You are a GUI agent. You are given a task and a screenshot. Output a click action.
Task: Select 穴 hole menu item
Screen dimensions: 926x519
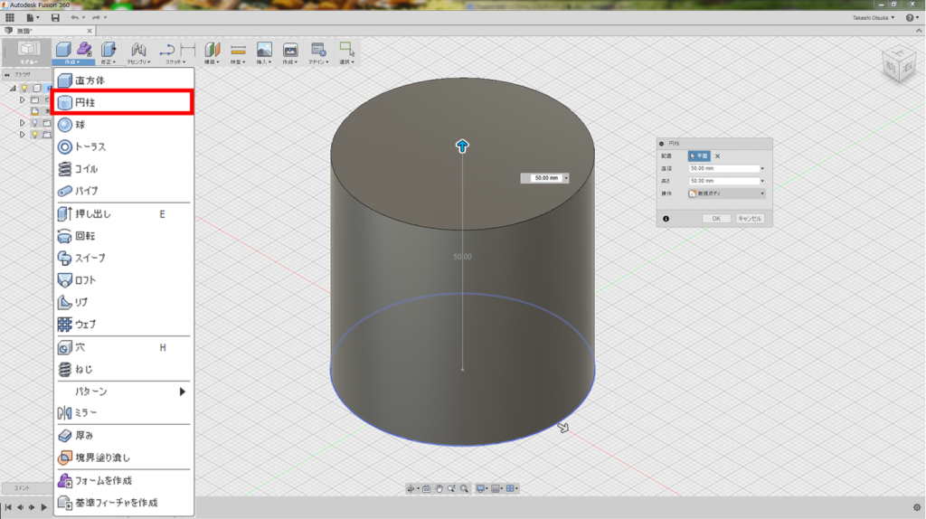(124, 348)
